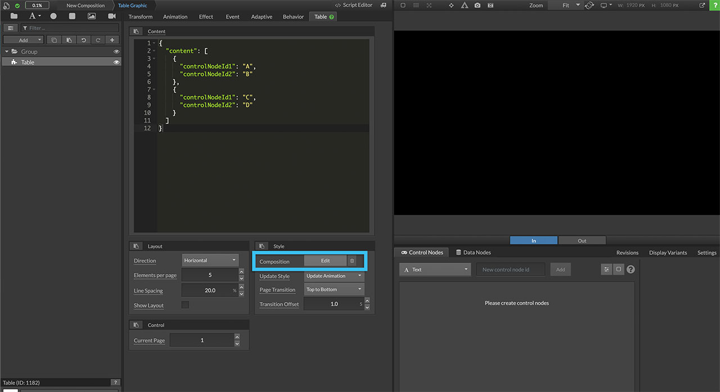Open the Display Variants tab
720x392 pixels.
[x=668, y=253]
